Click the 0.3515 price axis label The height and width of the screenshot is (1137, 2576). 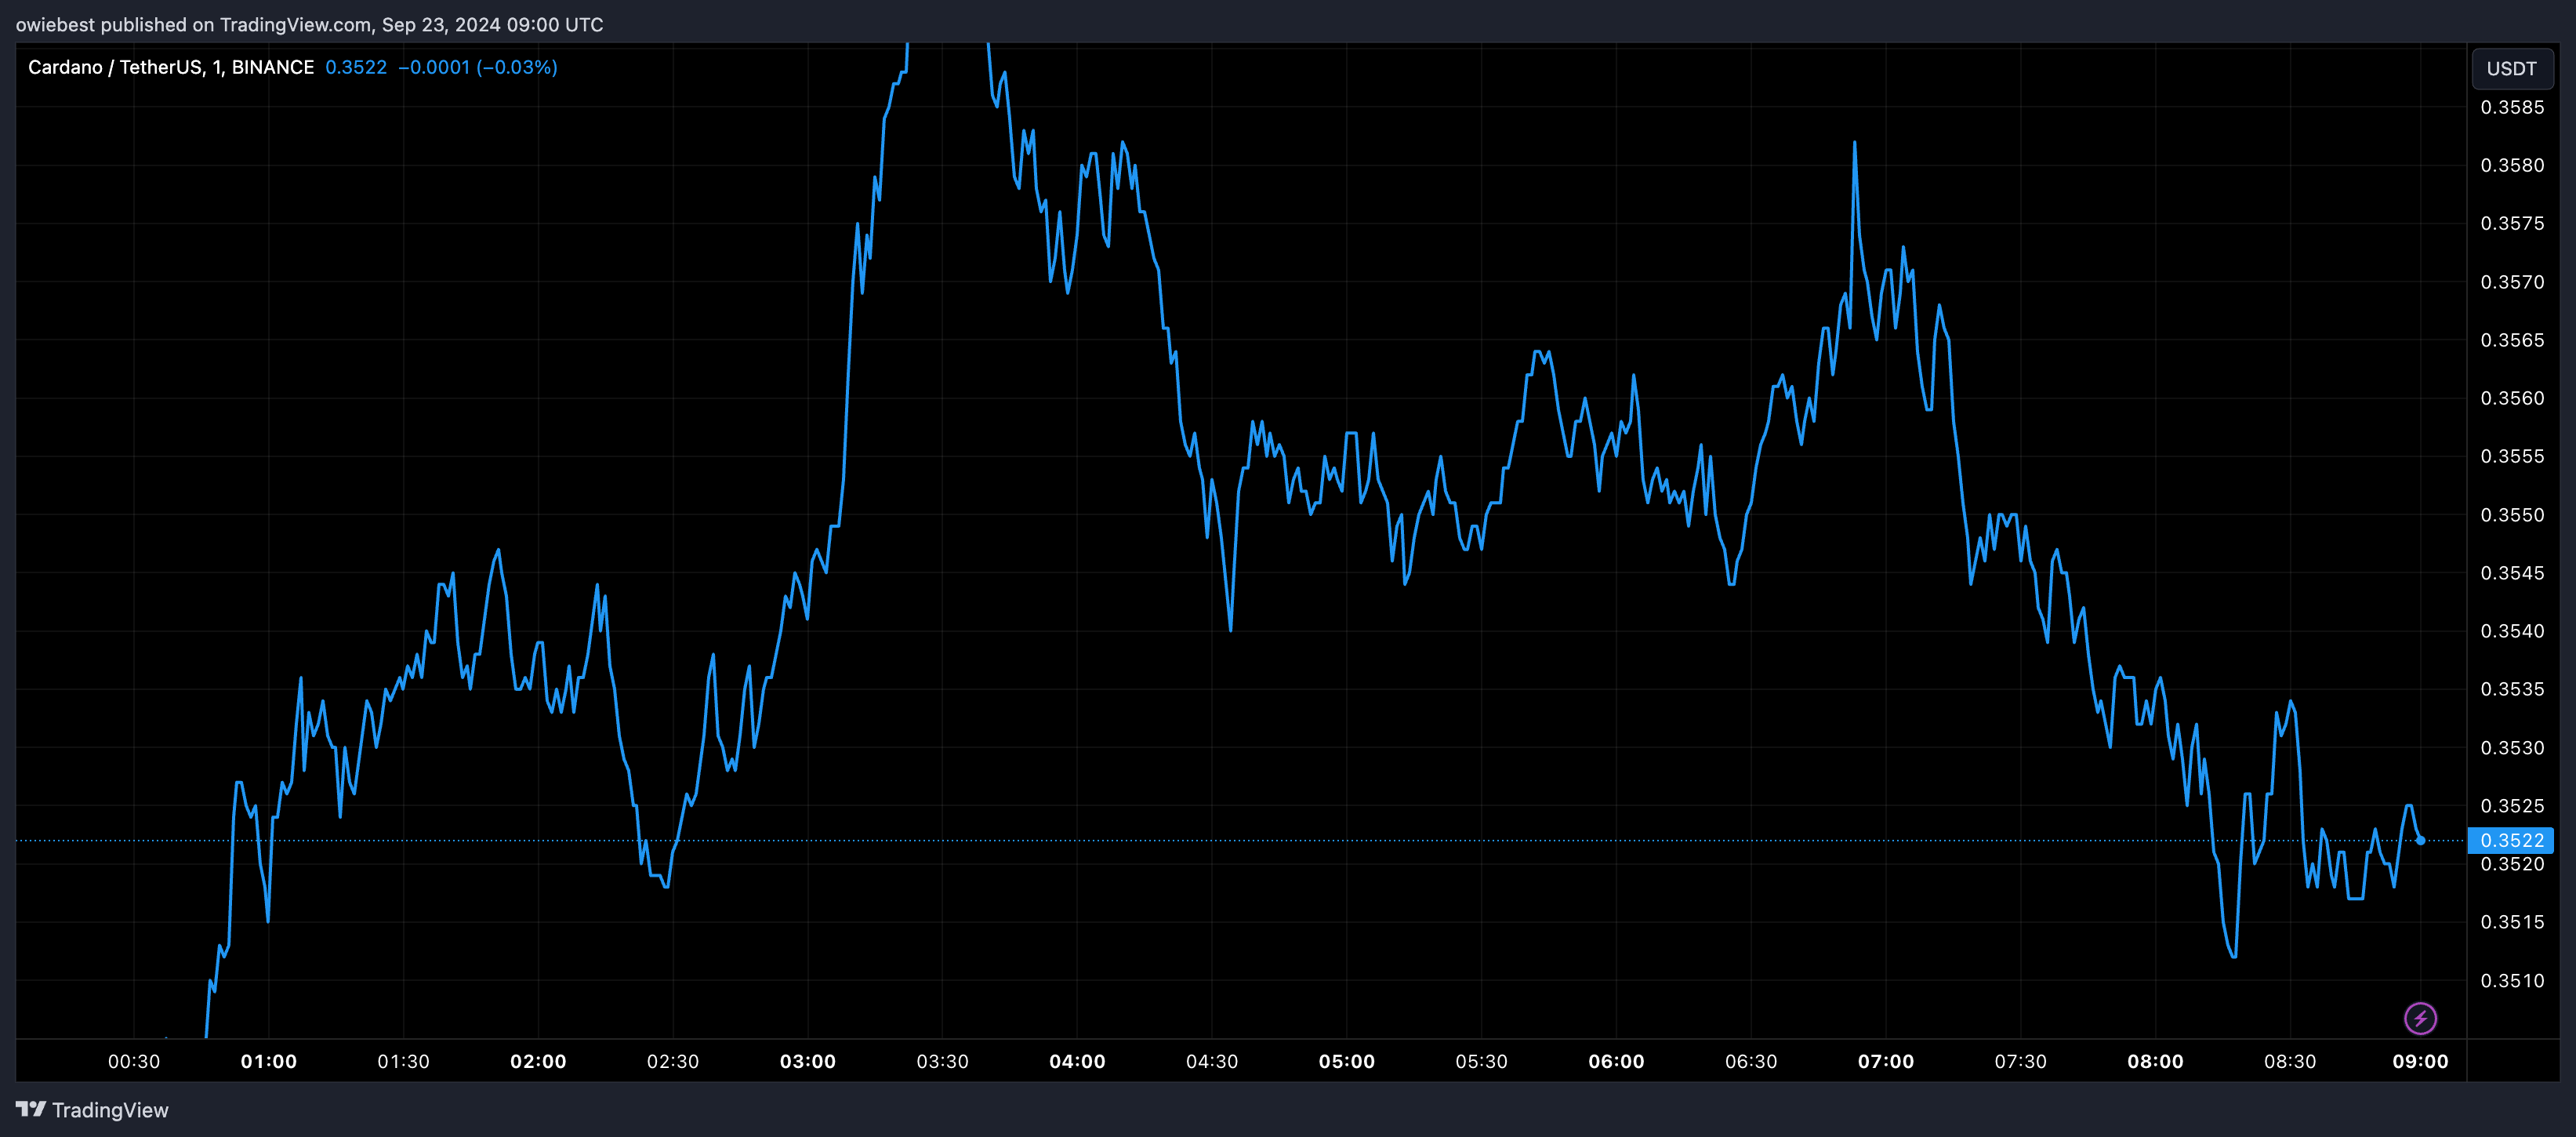[2512, 922]
